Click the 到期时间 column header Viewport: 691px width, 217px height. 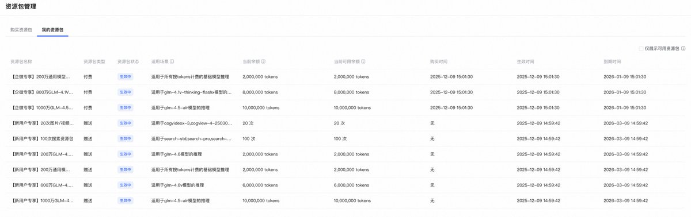click(612, 61)
